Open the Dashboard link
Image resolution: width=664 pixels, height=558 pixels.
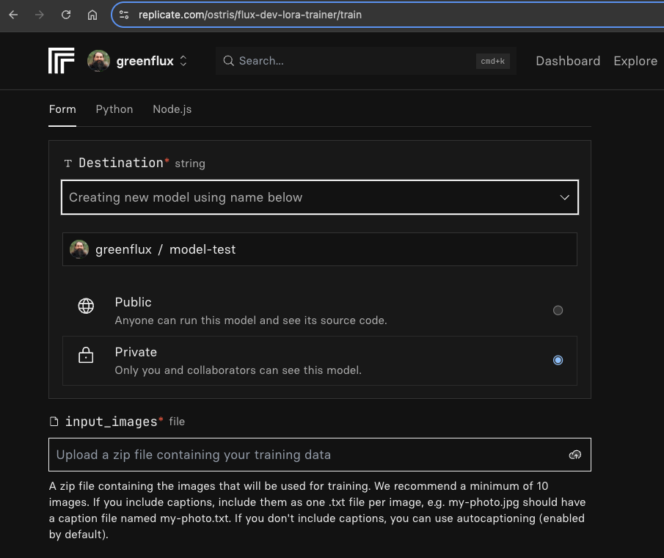click(x=568, y=61)
